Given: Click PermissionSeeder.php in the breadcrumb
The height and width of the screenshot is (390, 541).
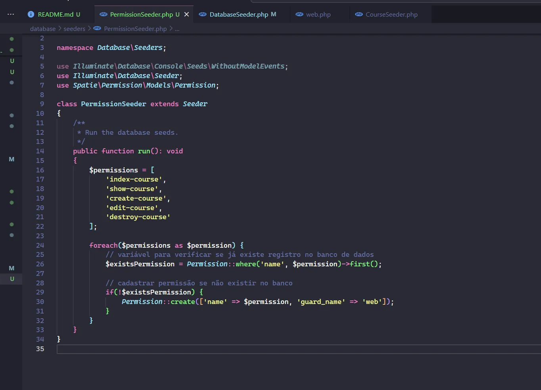Looking at the screenshot, I should pyautogui.click(x=135, y=29).
